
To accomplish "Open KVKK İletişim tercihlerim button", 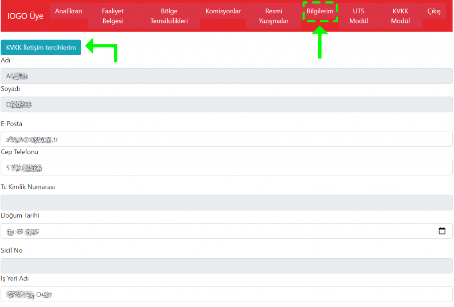I will click(x=41, y=47).
